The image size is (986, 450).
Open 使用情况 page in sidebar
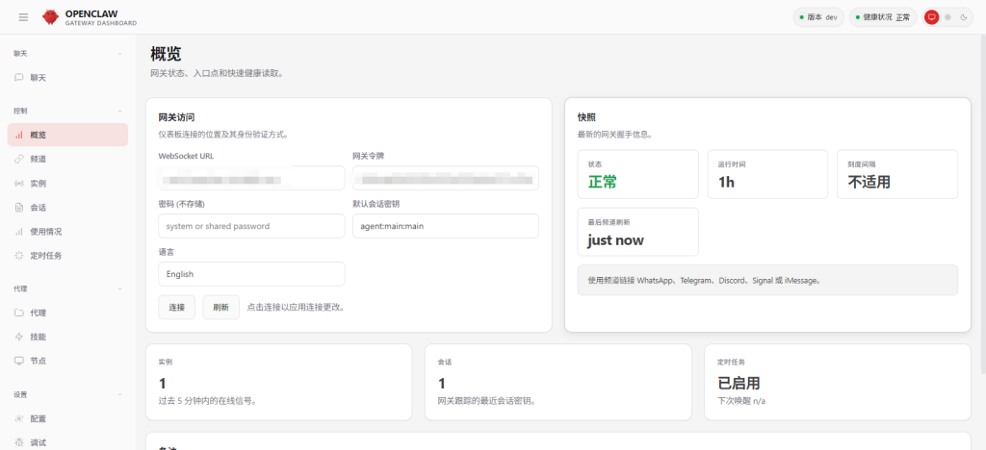[68, 232]
